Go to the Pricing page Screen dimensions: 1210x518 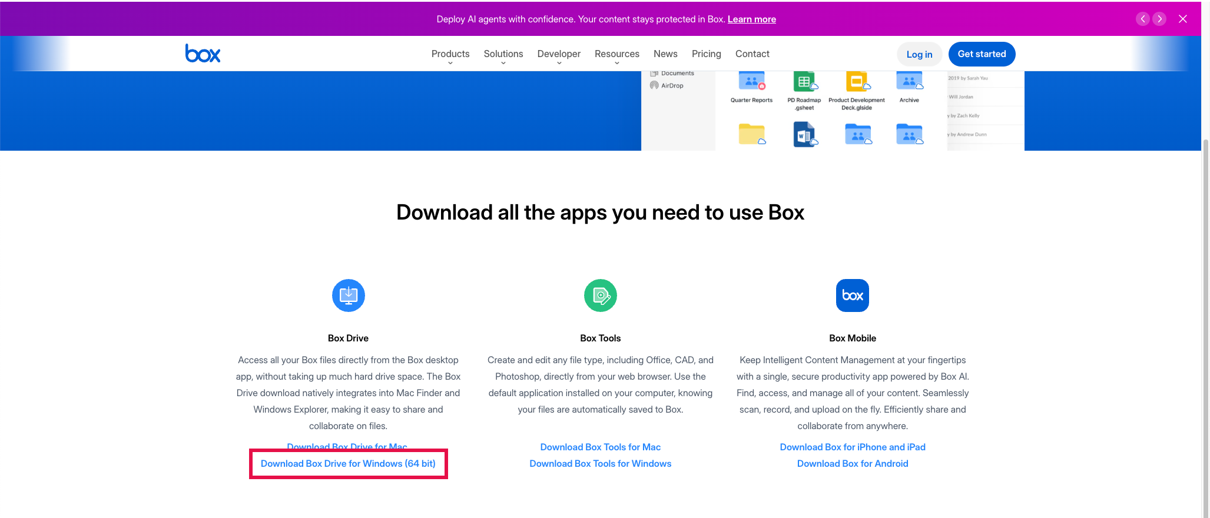tap(707, 54)
